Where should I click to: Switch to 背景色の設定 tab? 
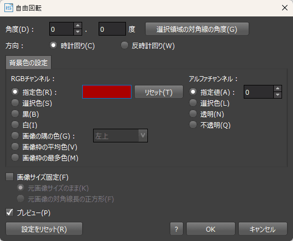pos(28,62)
